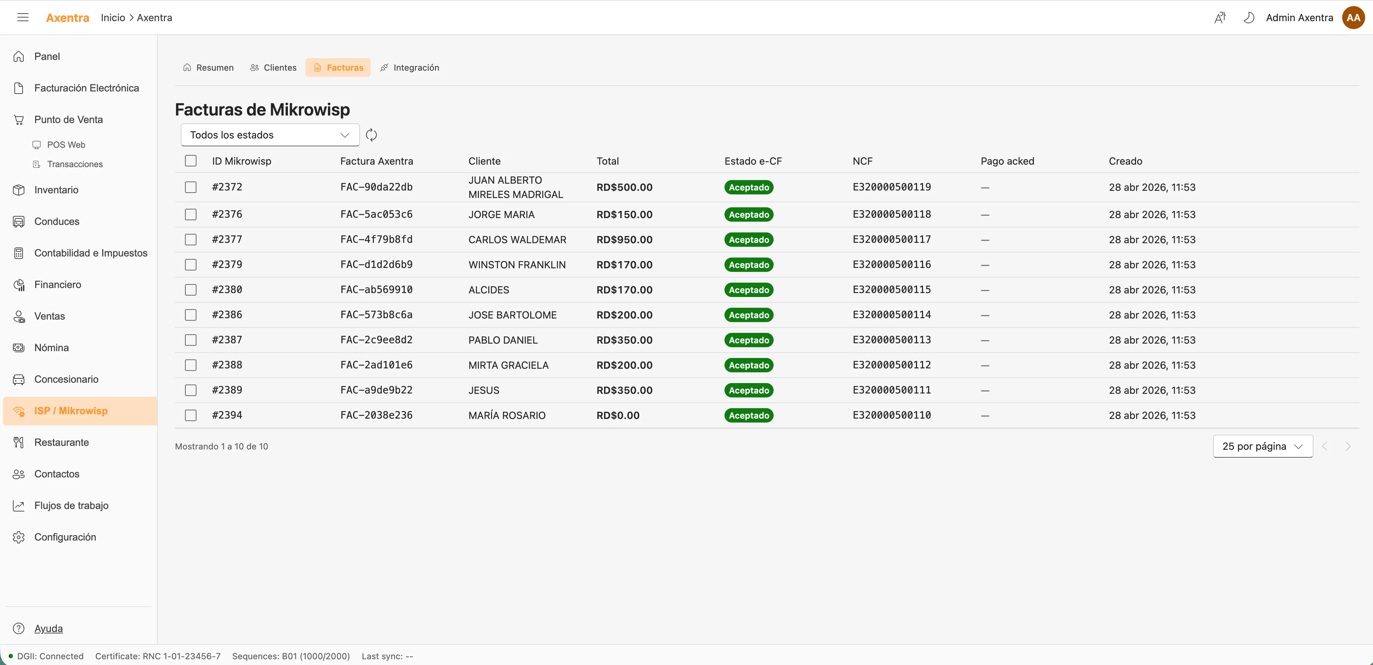Screen dimensions: 1373x665
Task: Open the Ayuda help link
Action: tap(48, 628)
